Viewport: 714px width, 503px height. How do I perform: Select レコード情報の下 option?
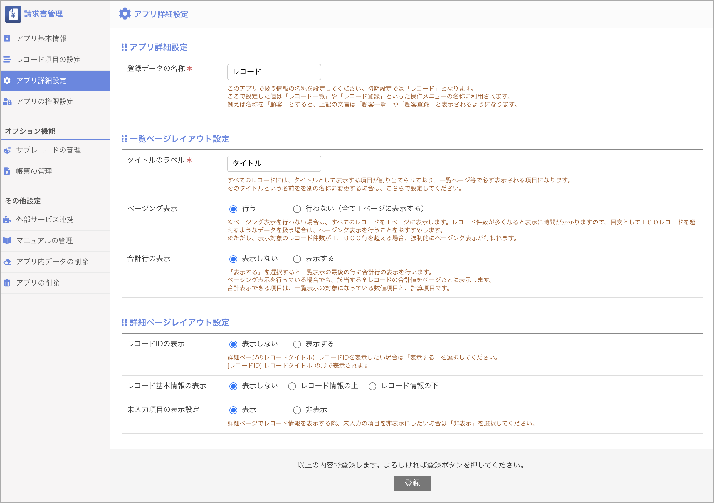click(x=372, y=386)
